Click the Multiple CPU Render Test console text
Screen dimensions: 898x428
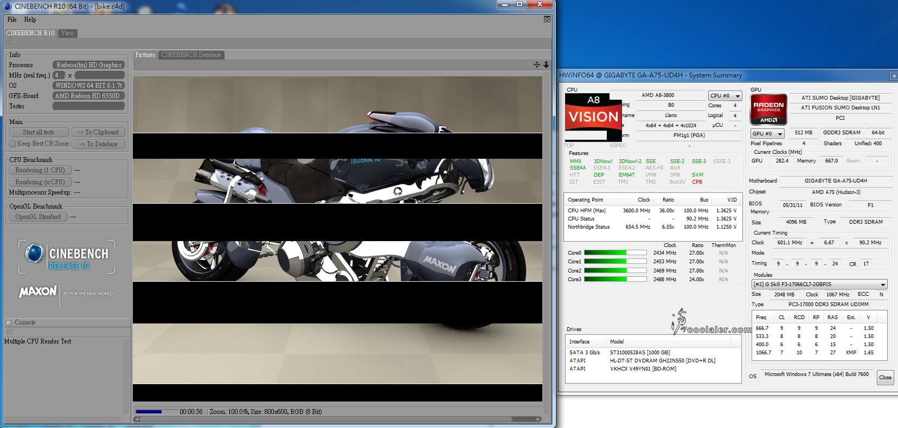(x=38, y=341)
